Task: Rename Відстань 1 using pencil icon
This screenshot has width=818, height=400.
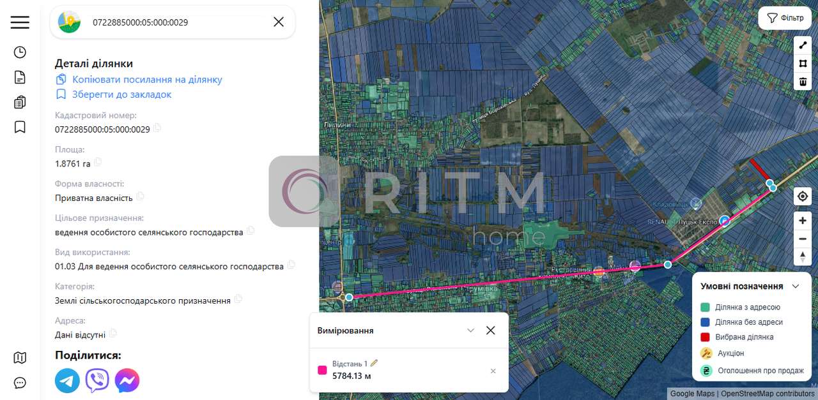Action: point(374,363)
